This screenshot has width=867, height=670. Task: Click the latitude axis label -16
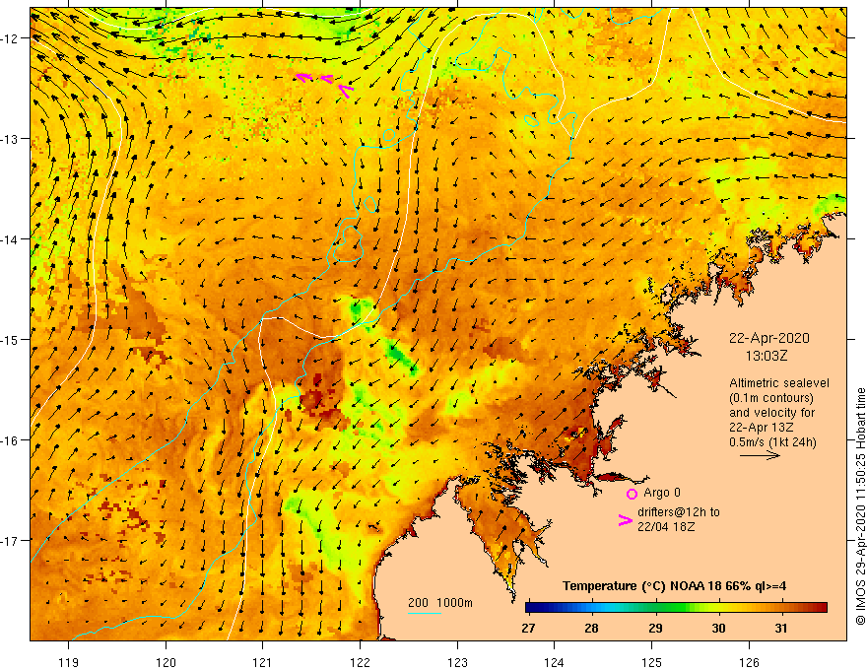click(11, 440)
